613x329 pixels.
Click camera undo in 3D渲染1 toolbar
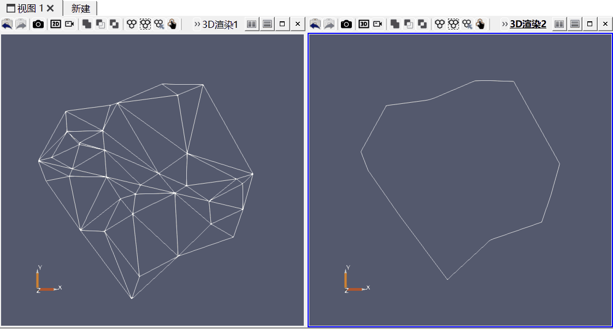point(7,24)
